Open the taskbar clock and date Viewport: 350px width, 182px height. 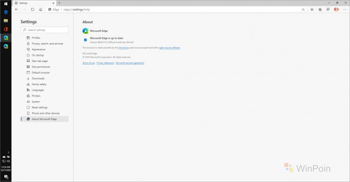click(x=6, y=168)
